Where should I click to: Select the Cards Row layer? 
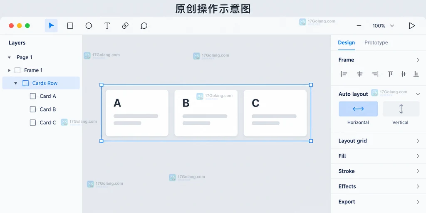click(x=41, y=83)
